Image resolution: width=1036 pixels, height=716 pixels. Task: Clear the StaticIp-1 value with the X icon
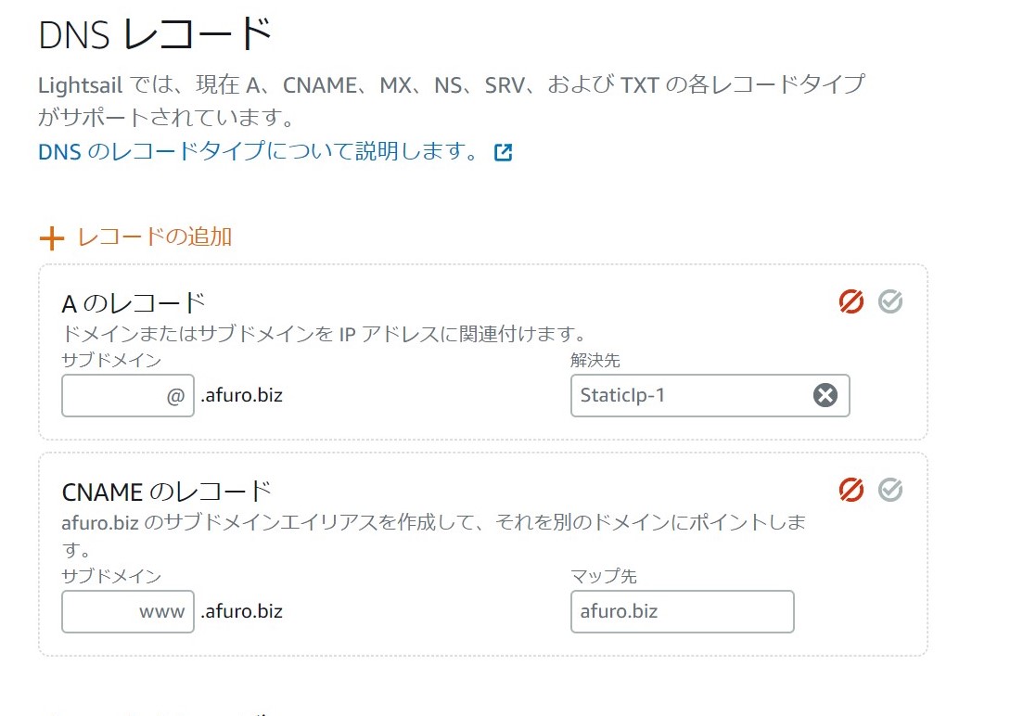tap(825, 396)
